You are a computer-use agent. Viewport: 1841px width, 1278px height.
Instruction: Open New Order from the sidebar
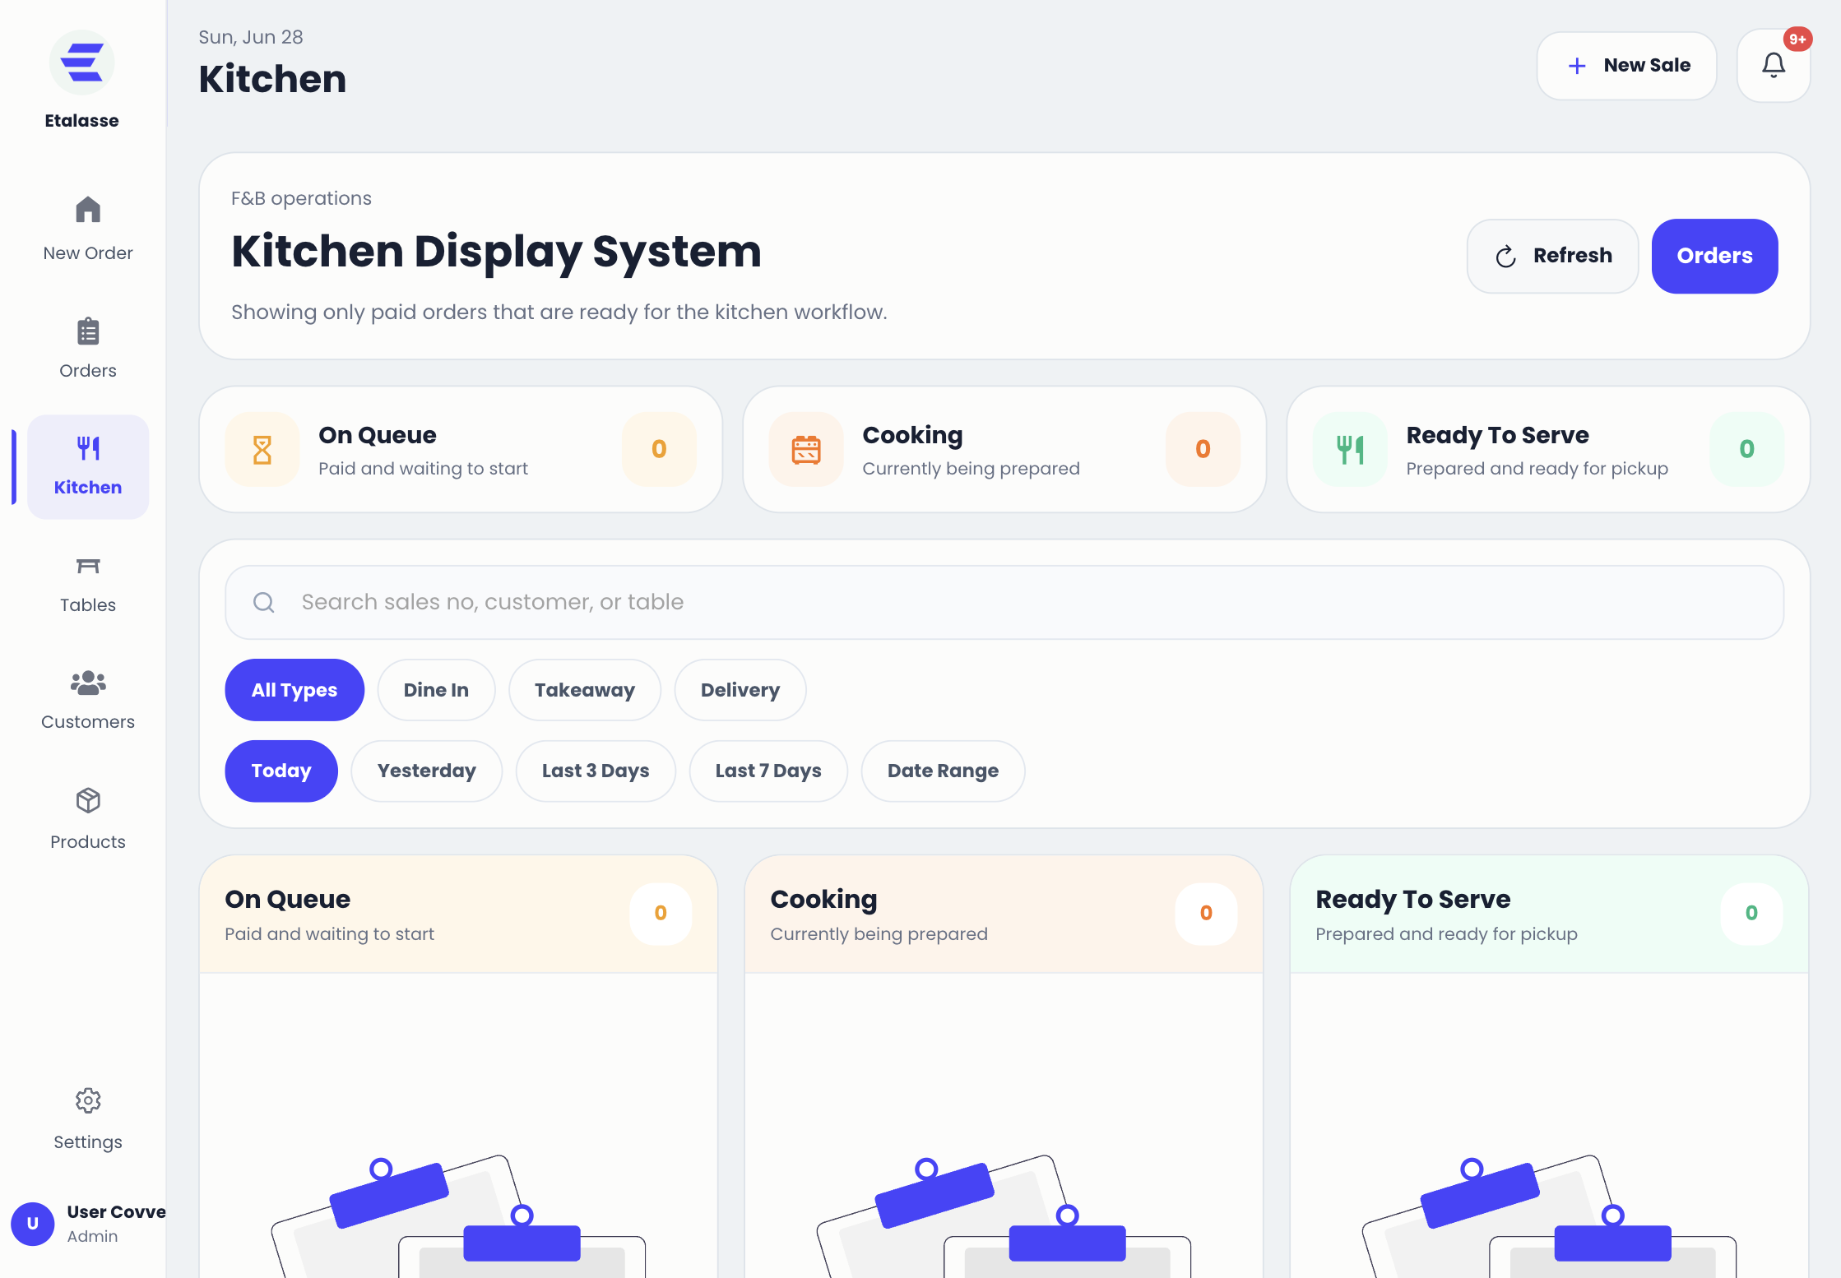88,229
